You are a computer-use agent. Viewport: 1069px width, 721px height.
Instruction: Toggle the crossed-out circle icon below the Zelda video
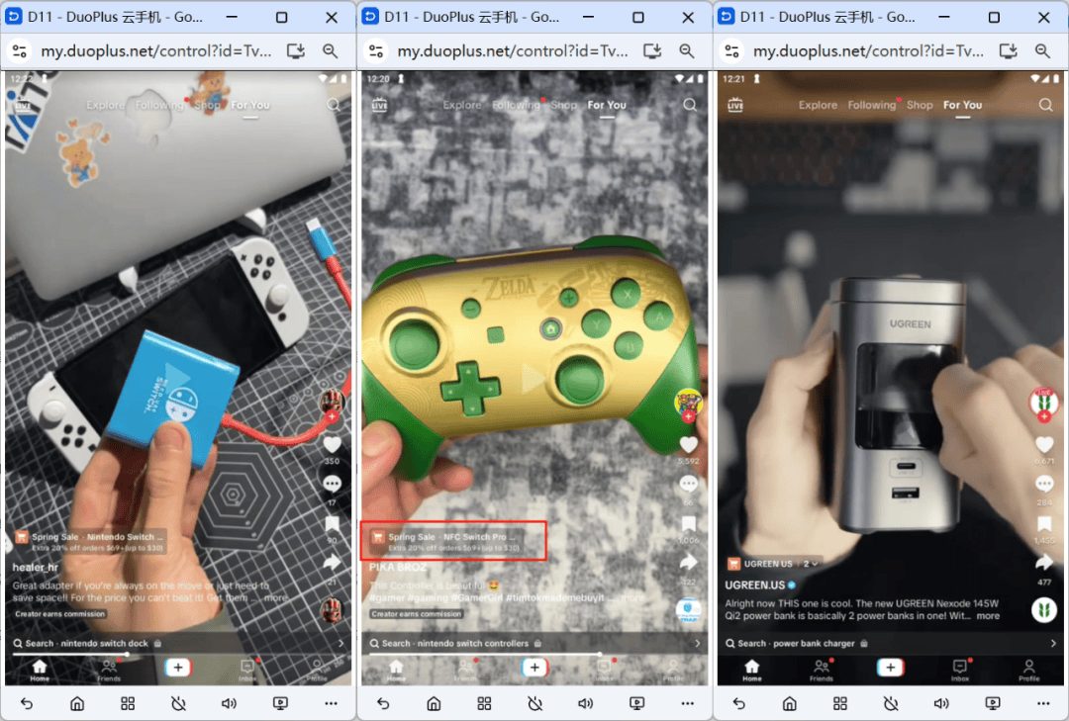pos(534,703)
